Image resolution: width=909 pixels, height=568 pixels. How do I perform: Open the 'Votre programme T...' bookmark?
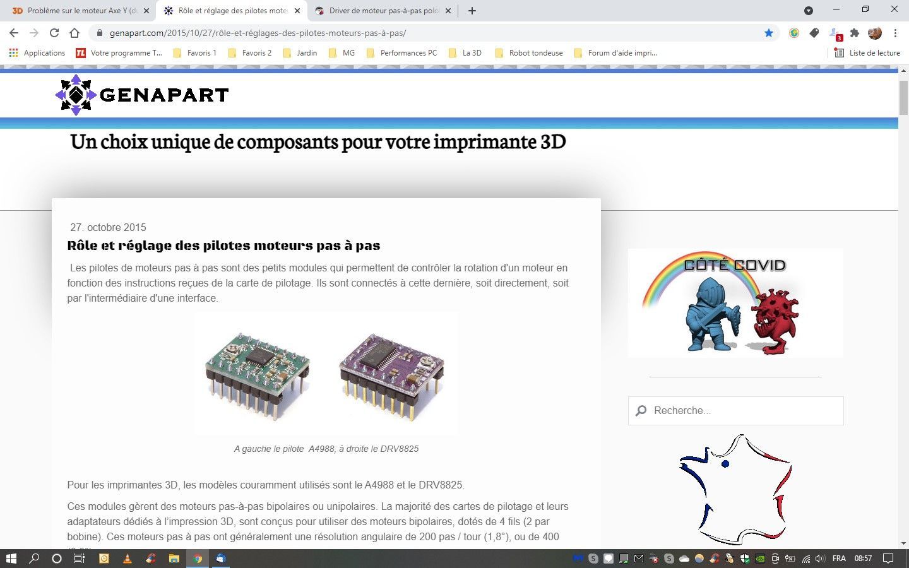point(119,53)
